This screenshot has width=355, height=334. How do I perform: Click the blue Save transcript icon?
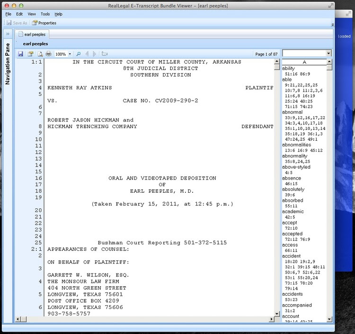tap(21, 54)
